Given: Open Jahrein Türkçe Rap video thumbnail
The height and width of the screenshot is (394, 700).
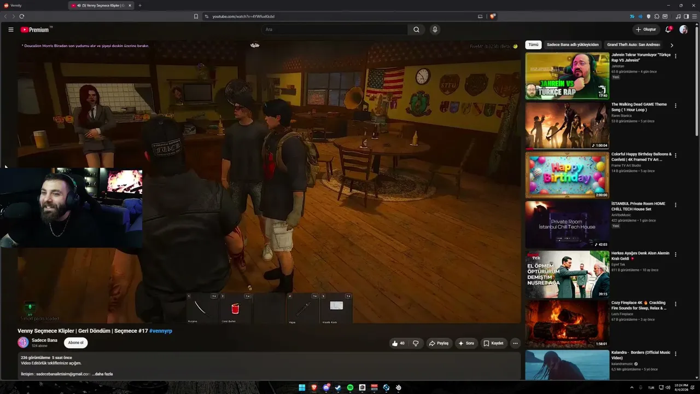Looking at the screenshot, I should pos(567,76).
